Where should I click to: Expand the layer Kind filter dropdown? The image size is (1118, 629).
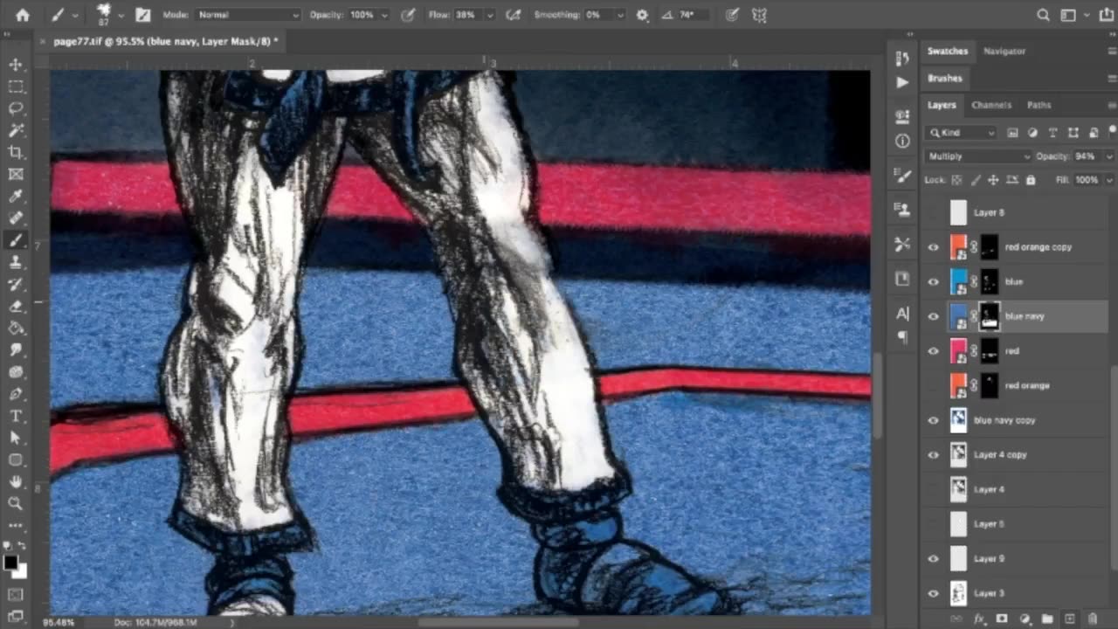tap(962, 133)
